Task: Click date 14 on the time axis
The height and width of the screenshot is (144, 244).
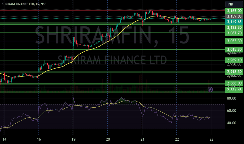Action: 4,139
